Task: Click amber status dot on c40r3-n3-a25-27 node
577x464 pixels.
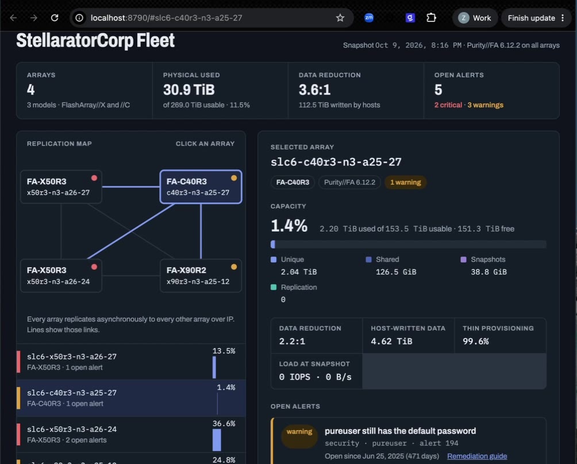Action: (x=234, y=178)
